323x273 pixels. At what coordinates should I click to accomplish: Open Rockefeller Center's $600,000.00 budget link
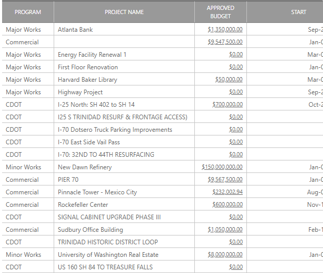[x=228, y=205]
